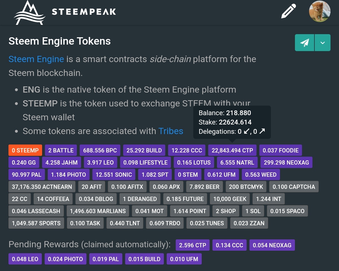
Task: Select the 688.556 BPC token
Action: click(x=100, y=150)
